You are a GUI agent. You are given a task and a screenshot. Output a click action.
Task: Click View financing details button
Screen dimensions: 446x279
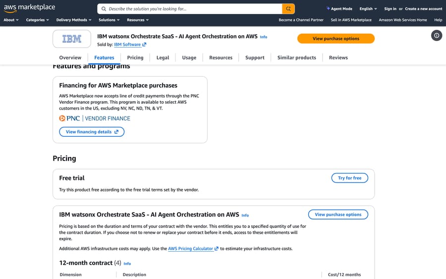click(92, 132)
